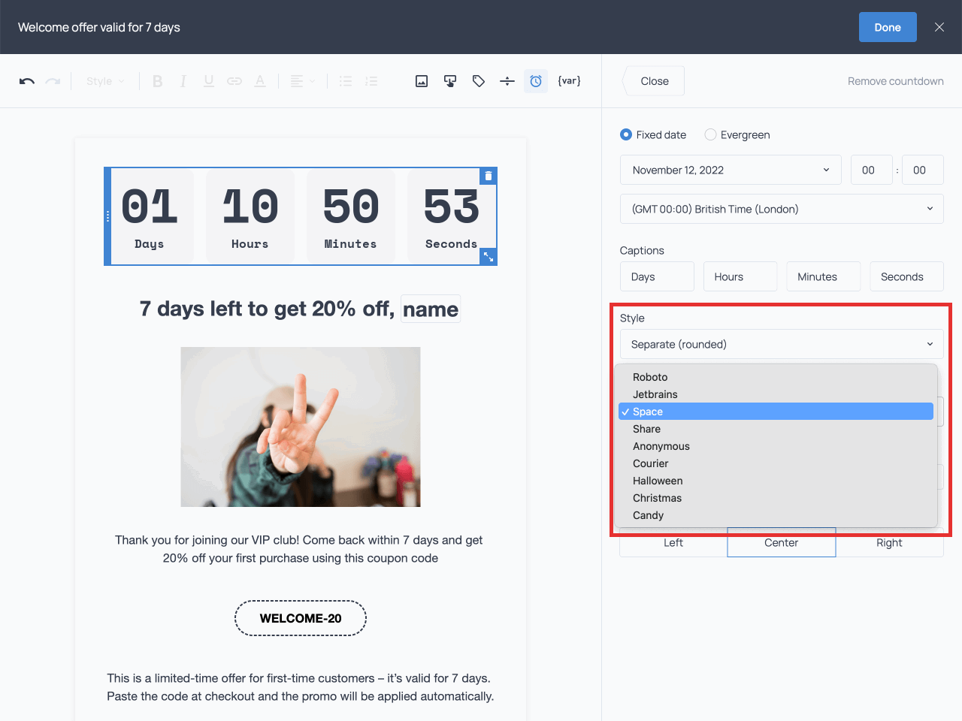Redo the last undone edit
The height and width of the screenshot is (721, 962).
[53, 81]
